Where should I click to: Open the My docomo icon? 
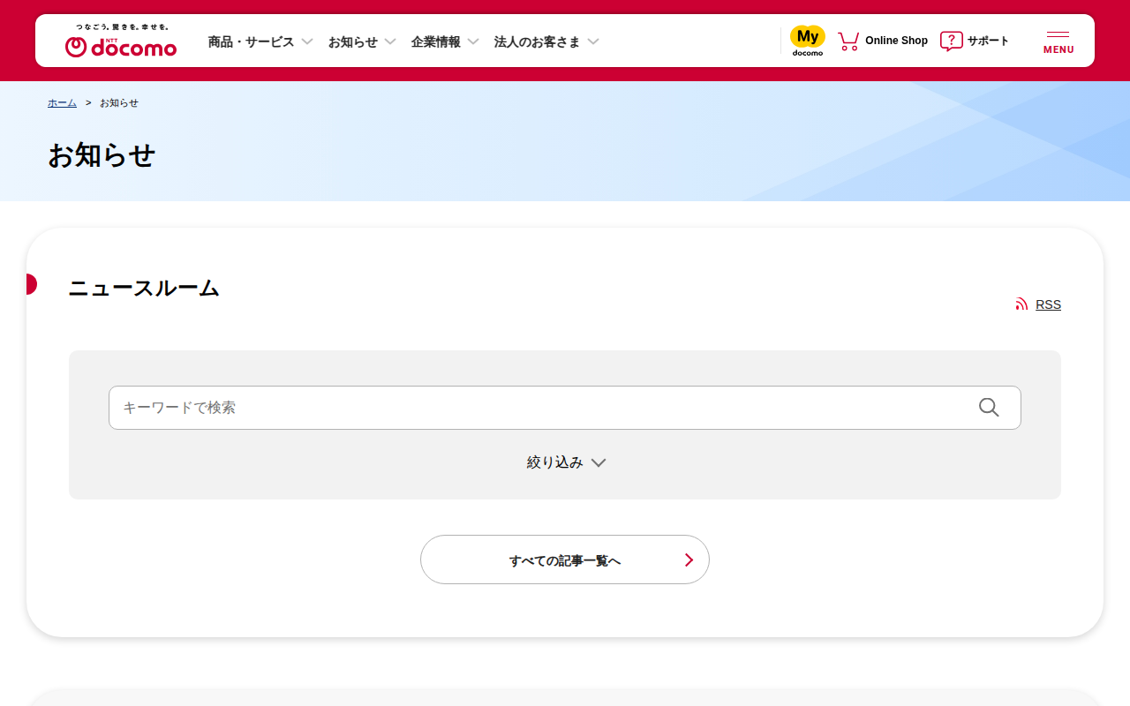click(x=807, y=41)
